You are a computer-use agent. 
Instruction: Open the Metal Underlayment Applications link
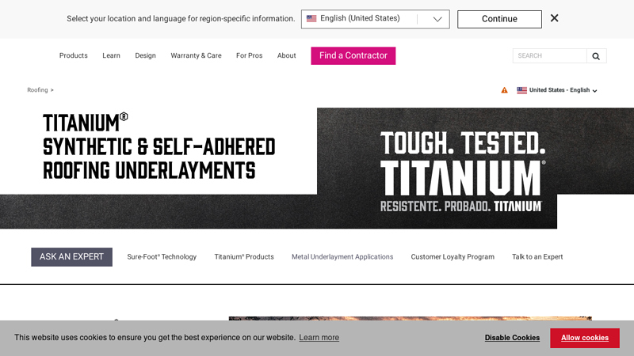pyautogui.click(x=342, y=256)
